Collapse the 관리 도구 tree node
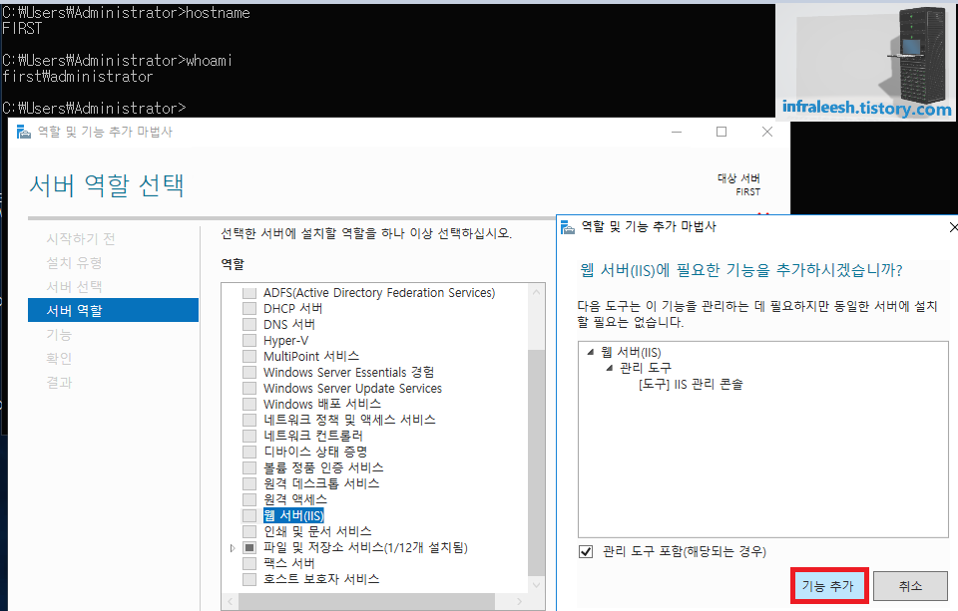The image size is (958, 611). [609, 368]
